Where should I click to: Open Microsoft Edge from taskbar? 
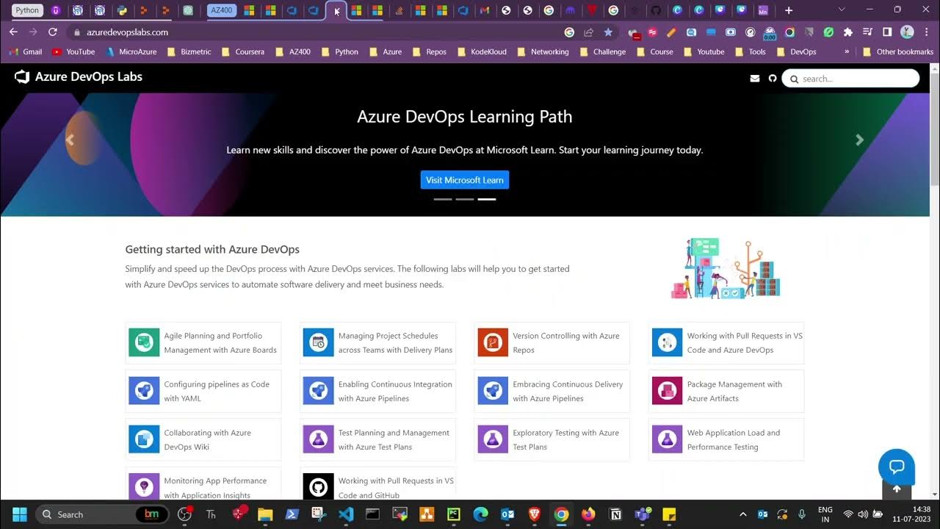(480, 514)
